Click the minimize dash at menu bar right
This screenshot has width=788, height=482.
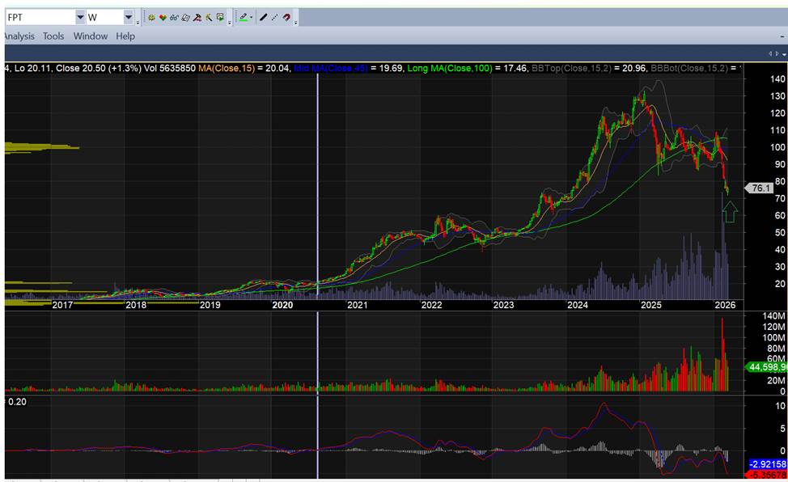782,36
